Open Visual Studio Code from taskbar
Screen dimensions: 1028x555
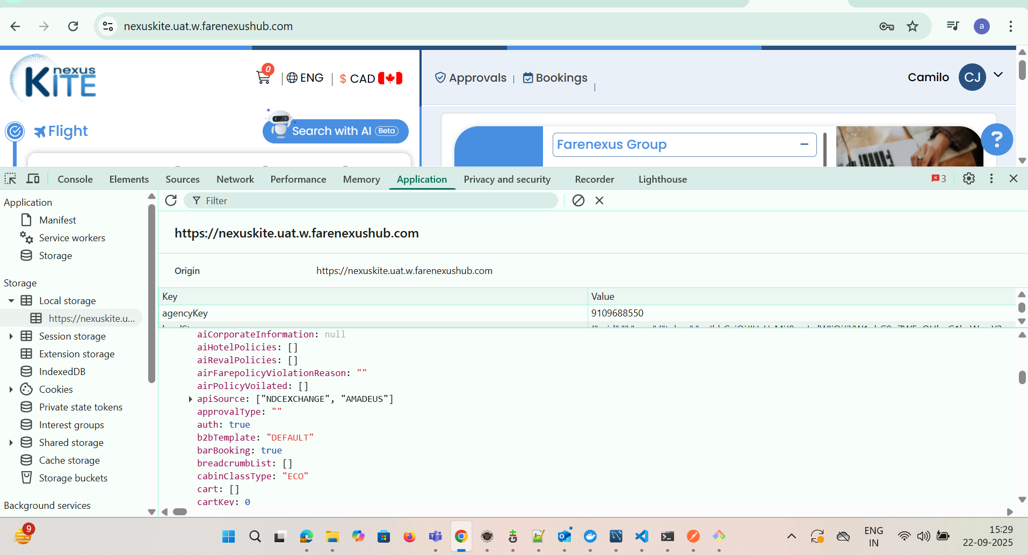[641, 536]
